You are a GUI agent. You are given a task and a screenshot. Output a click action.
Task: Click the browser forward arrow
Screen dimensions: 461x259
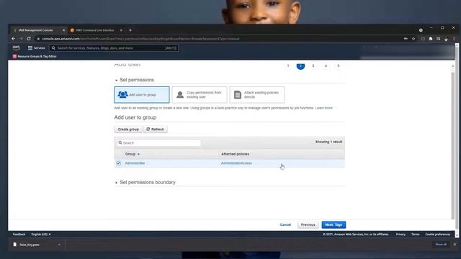(21, 38)
